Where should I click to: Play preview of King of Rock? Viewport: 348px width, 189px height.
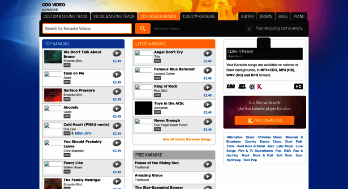click(x=208, y=88)
